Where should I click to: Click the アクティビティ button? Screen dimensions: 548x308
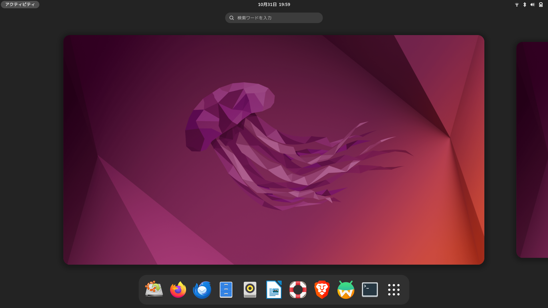tap(20, 5)
